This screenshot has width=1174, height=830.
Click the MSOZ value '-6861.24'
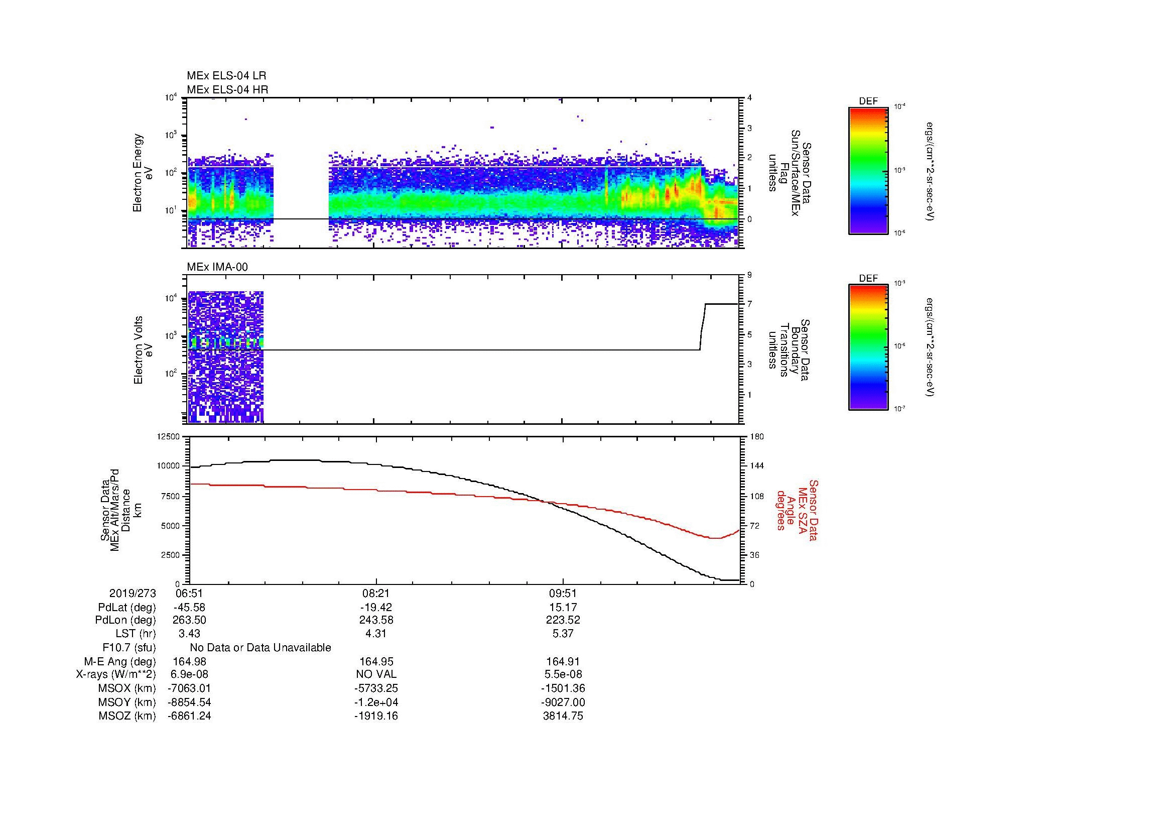coord(189,716)
